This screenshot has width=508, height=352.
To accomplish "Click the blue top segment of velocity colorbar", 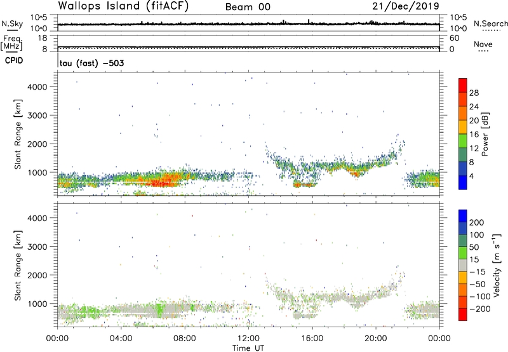I will click(x=463, y=216).
